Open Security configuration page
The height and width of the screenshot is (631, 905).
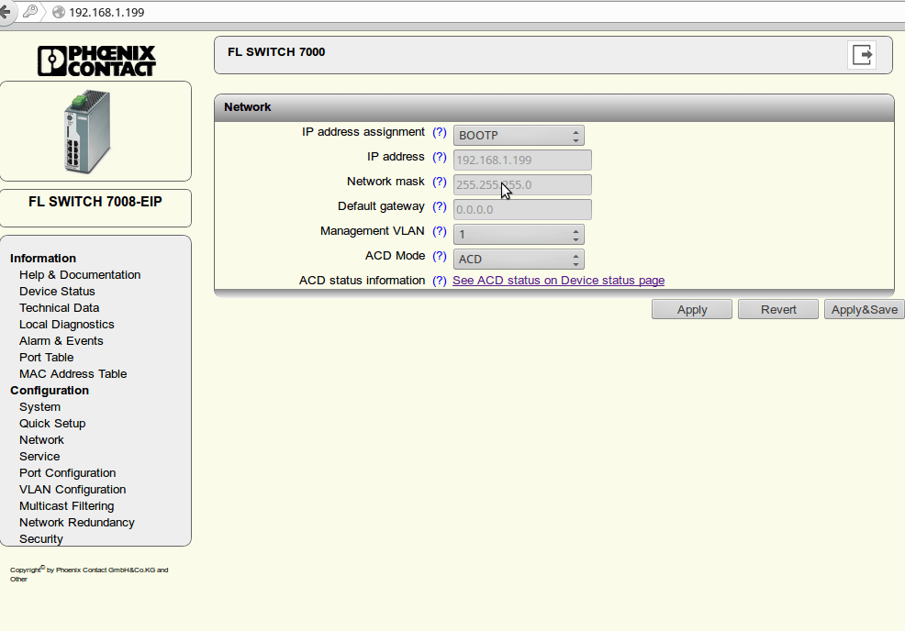[40, 539]
